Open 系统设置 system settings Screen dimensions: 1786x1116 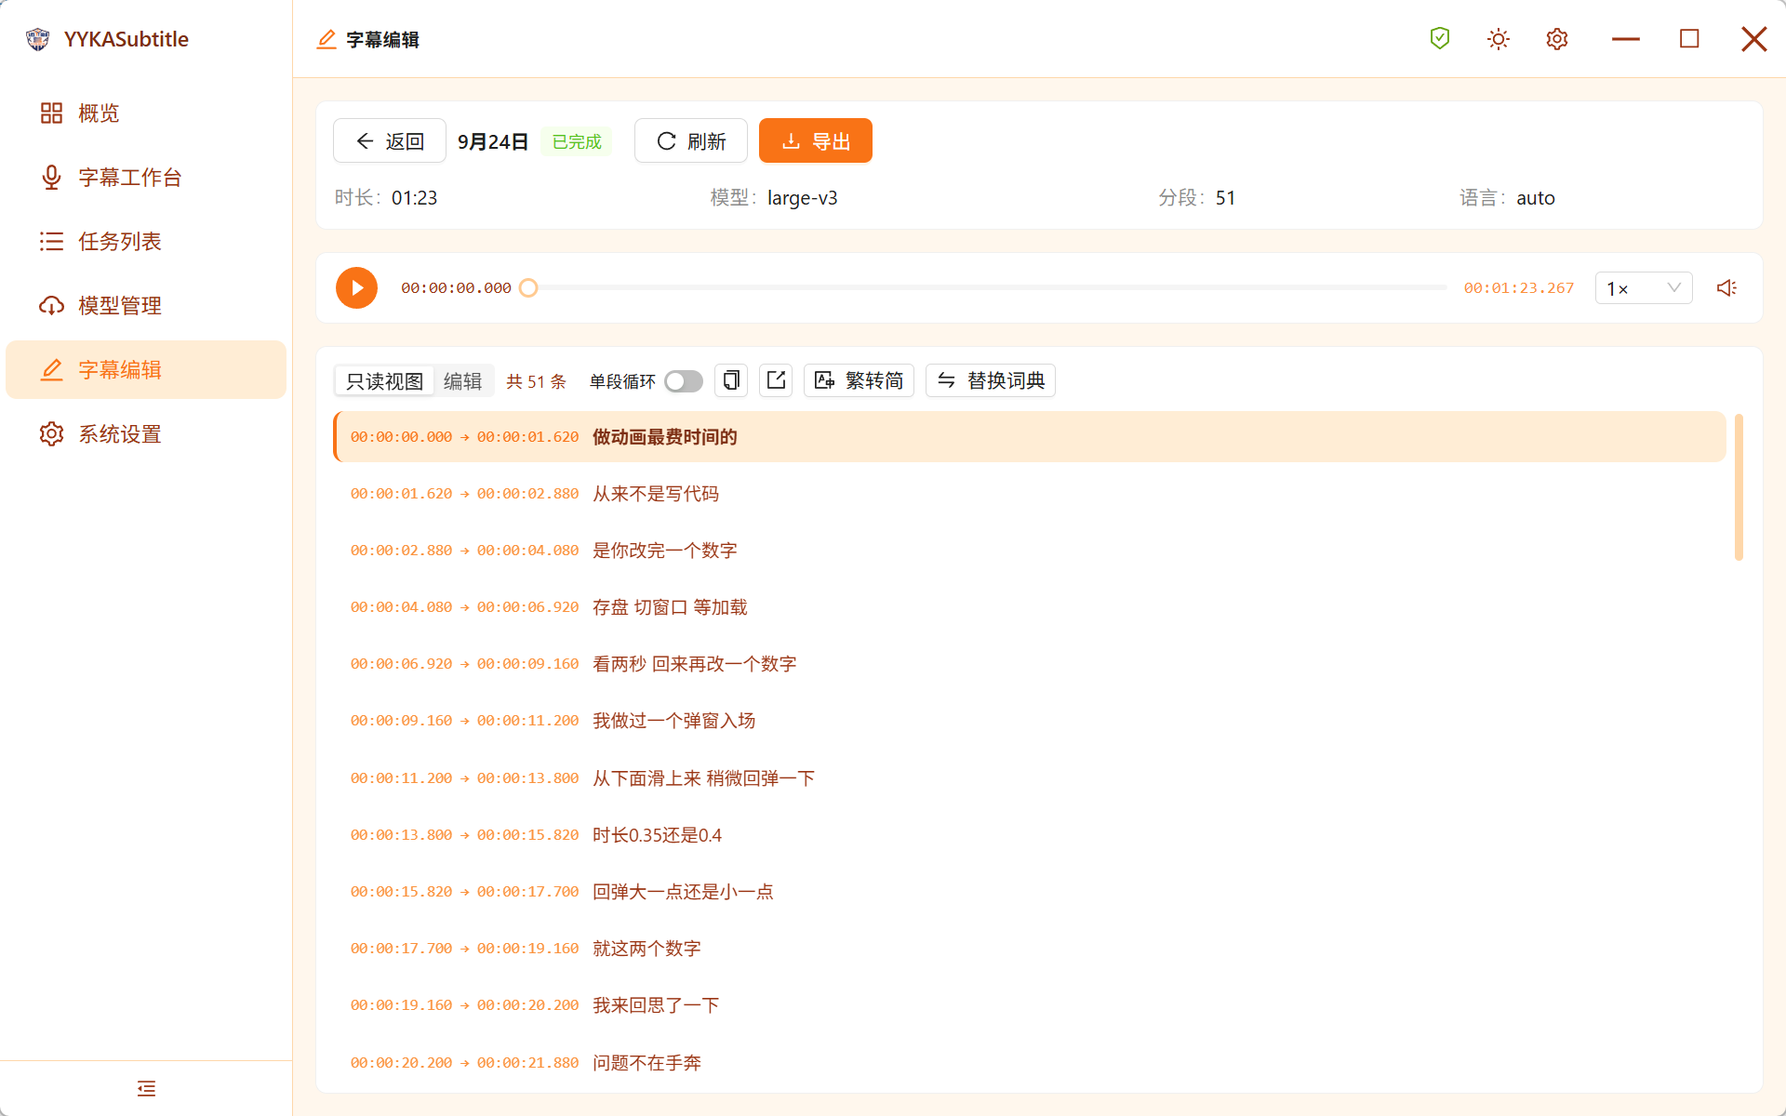(145, 434)
